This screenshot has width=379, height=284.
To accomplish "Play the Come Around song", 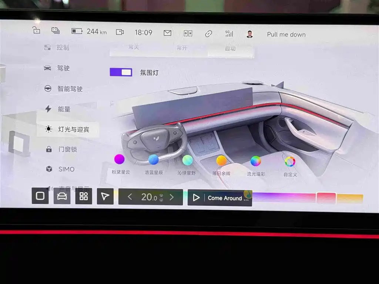I will pyautogui.click(x=196, y=198).
